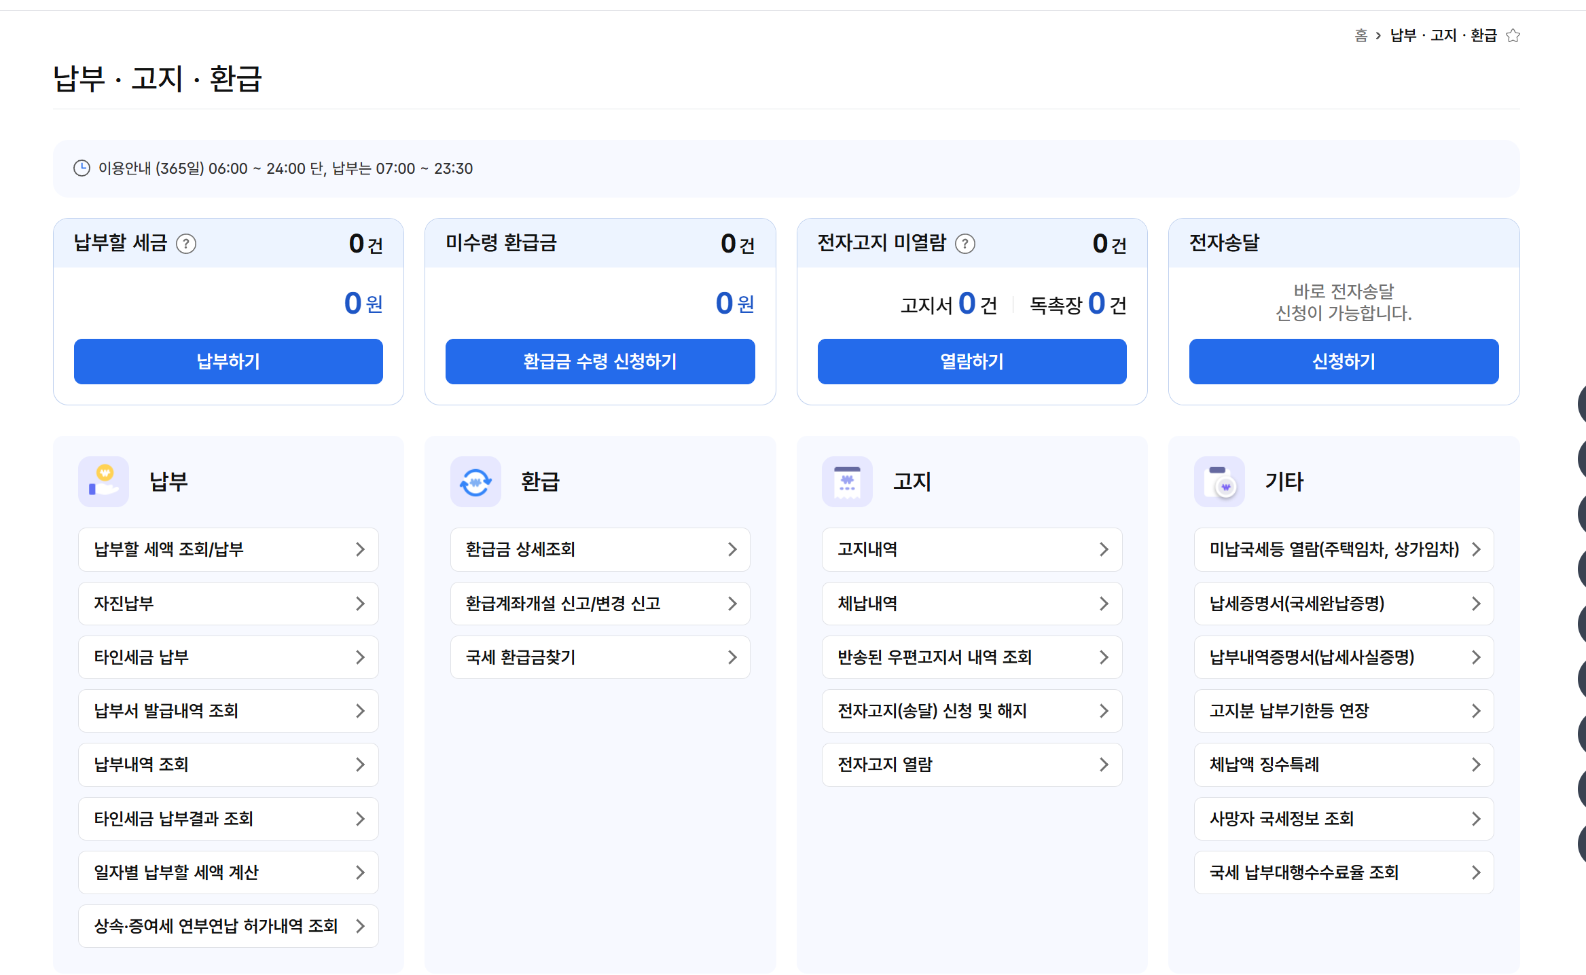The height and width of the screenshot is (975, 1586).
Task: Click help icon next to 납부할 세금
Action: [x=186, y=244]
